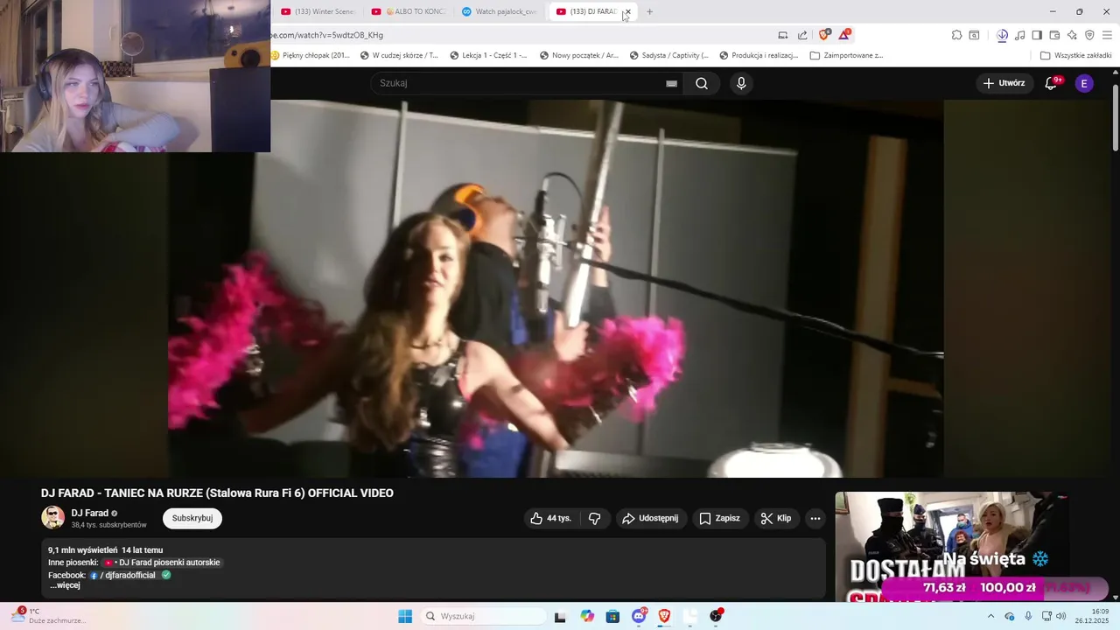
Task: Open the DJ Farad channel name link
Action: (x=90, y=513)
